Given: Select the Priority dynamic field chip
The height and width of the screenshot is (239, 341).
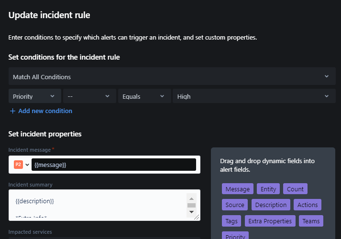Looking at the screenshot, I should (x=235, y=236).
